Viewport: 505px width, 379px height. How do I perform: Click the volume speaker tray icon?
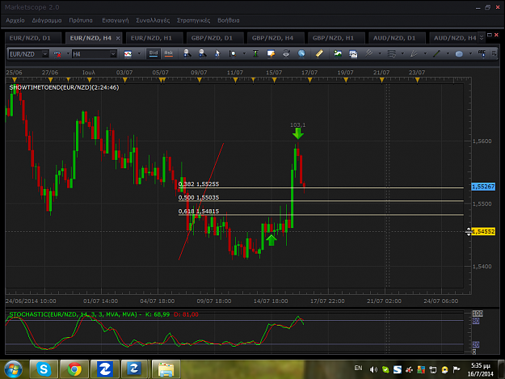[x=373, y=369]
